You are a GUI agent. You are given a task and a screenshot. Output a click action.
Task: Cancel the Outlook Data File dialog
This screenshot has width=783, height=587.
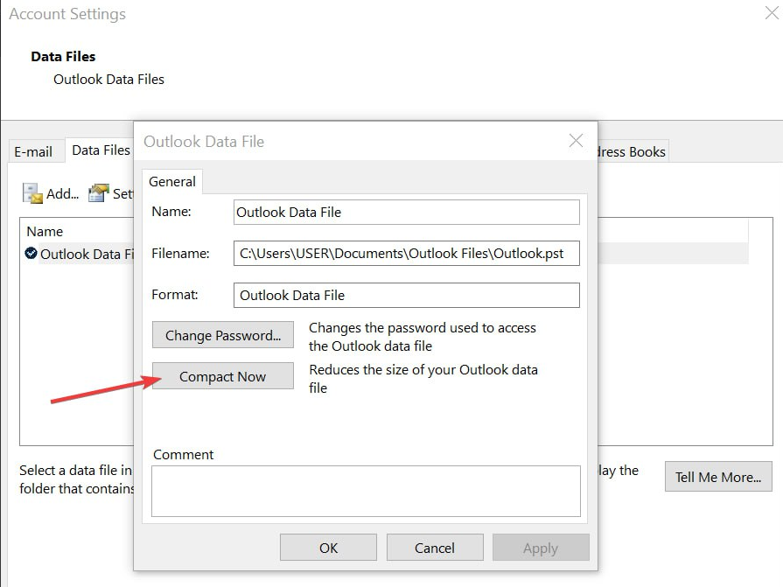click(x=435, y=548)
